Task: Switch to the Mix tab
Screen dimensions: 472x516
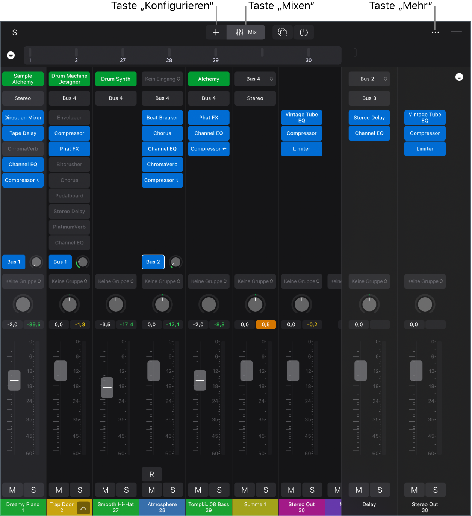Action: click(246, 32)
